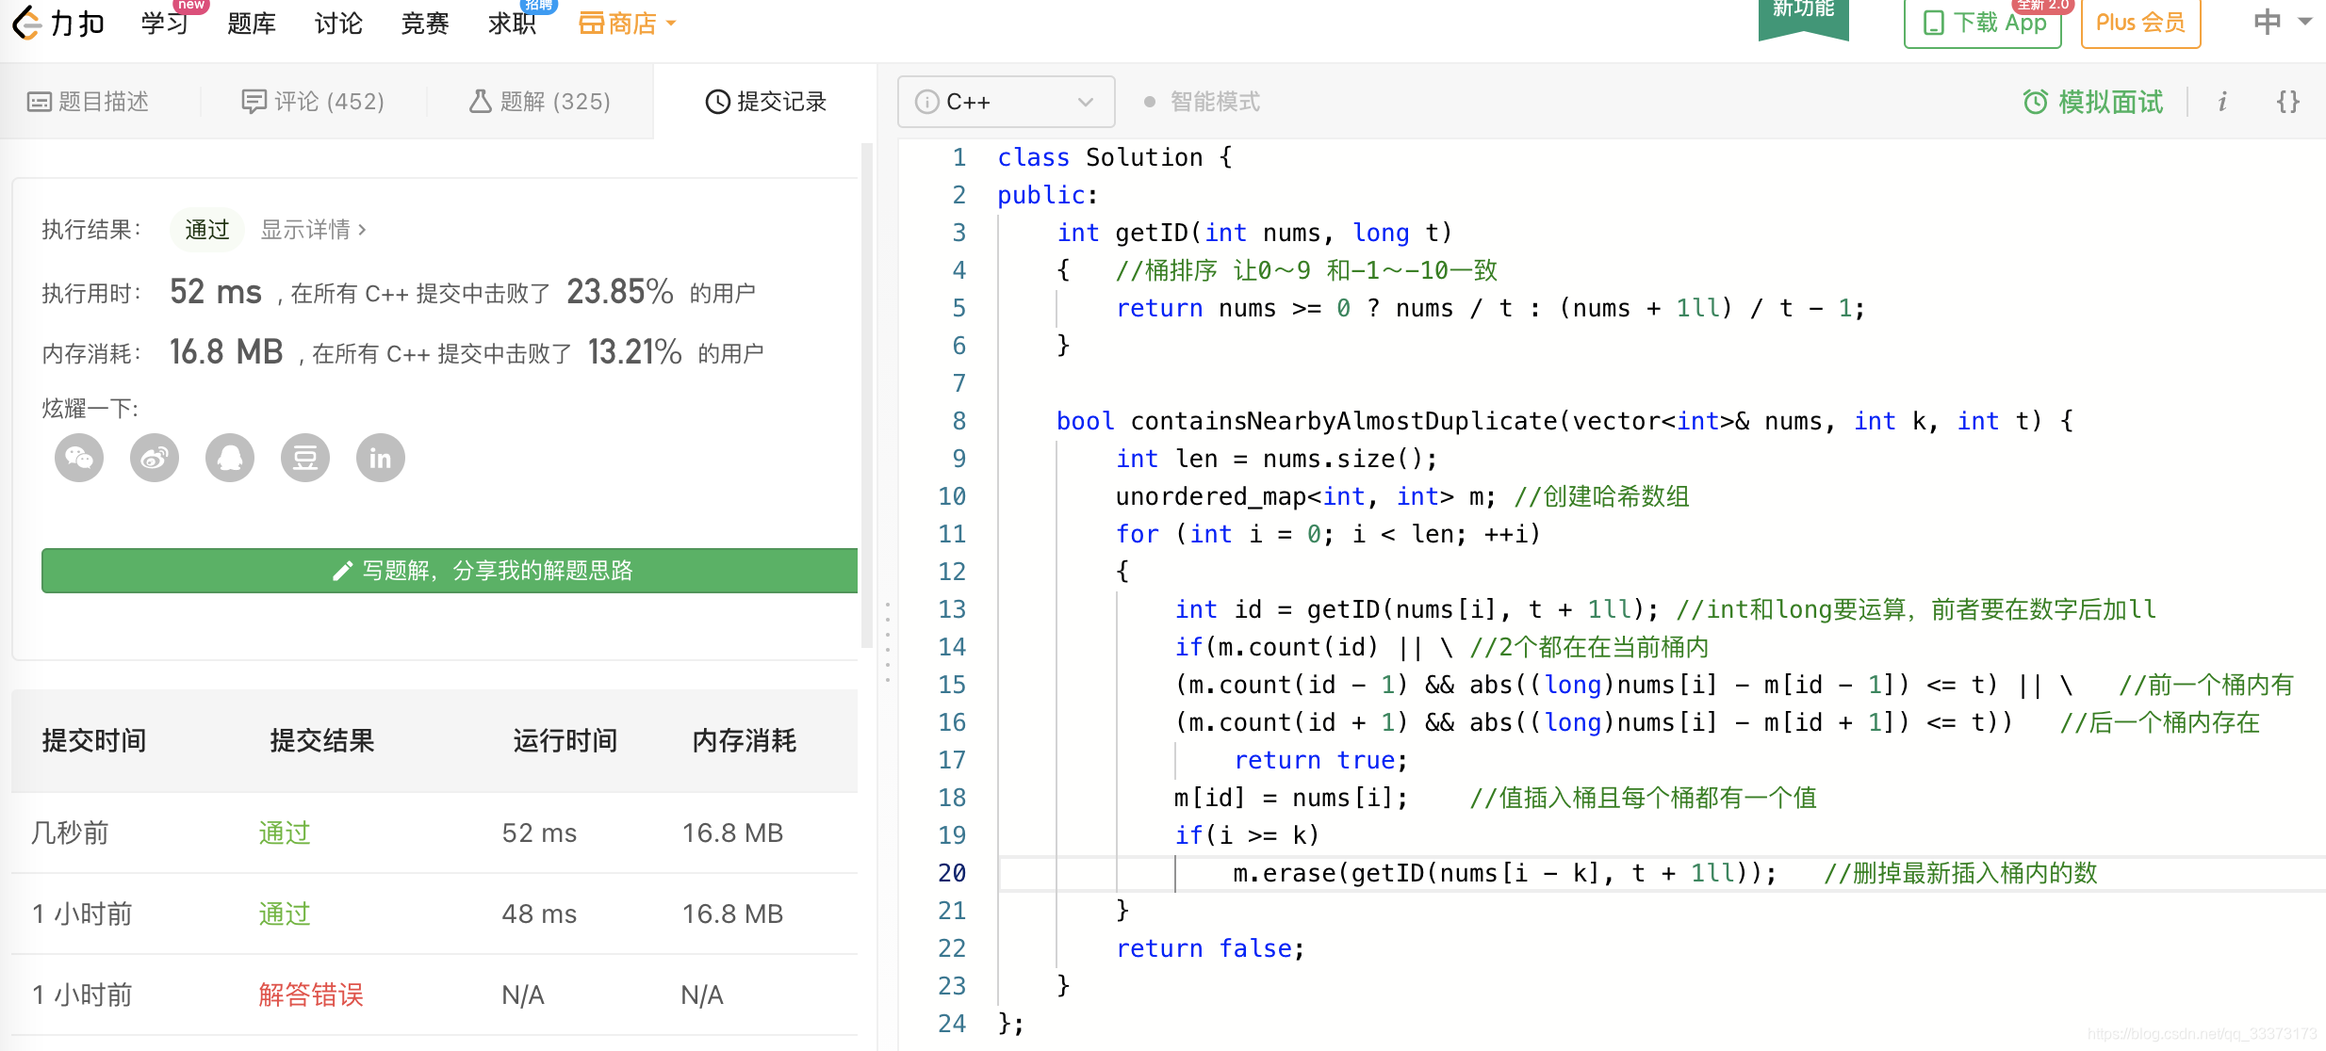Click the C++ language info circle icon
The image size is (2326, 1051).
pyautogui.click(x=927, y=102)
